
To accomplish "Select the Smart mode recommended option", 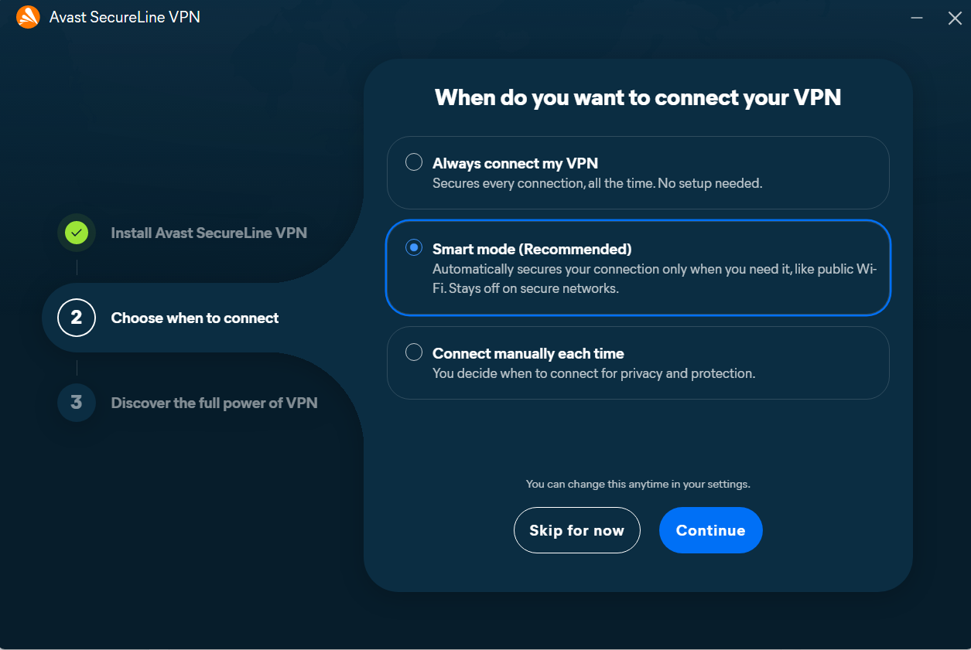I will click(x=413, y=247).
